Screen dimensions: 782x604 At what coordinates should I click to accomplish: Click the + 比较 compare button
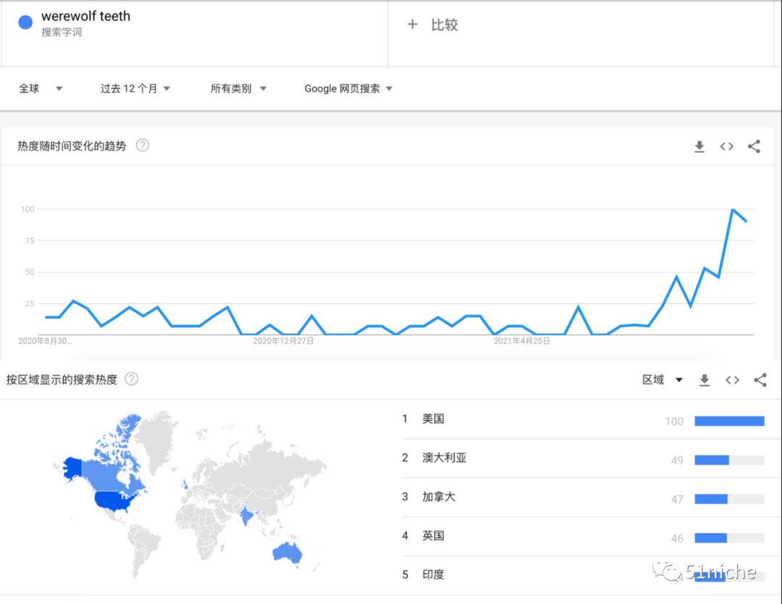click(433, 25)
